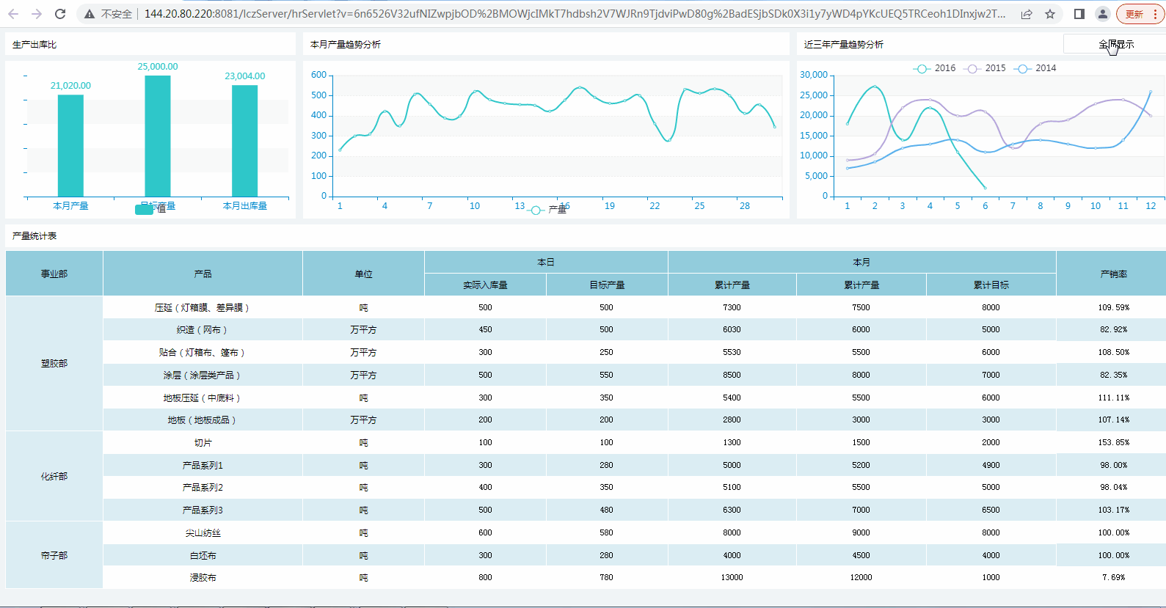Click the not-secure warning triangle icon
1166x608 pixels.
tap(90, 14)
